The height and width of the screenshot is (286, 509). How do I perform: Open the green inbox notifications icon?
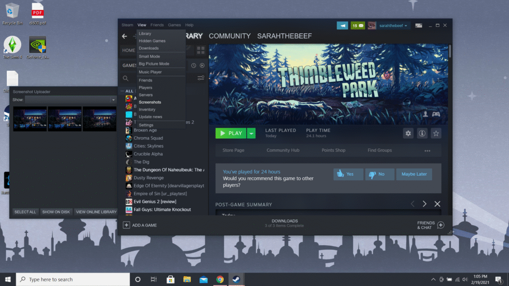358,25
